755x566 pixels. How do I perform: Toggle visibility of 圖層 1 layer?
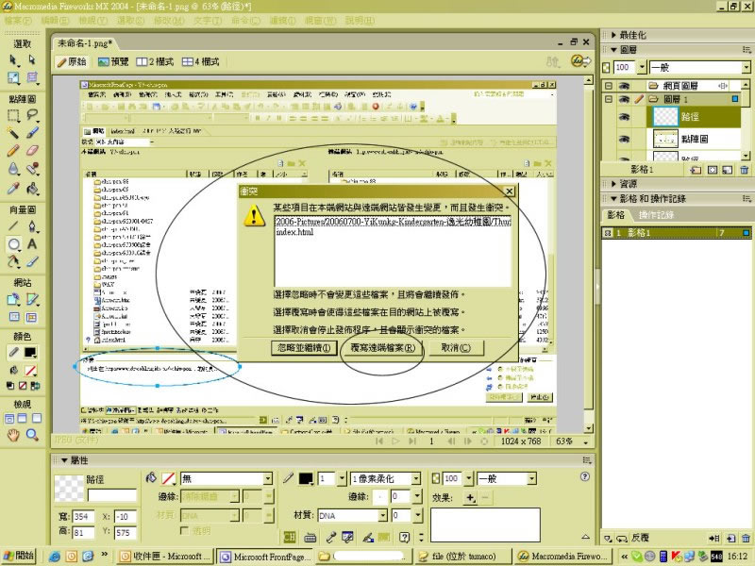point(625,99)
